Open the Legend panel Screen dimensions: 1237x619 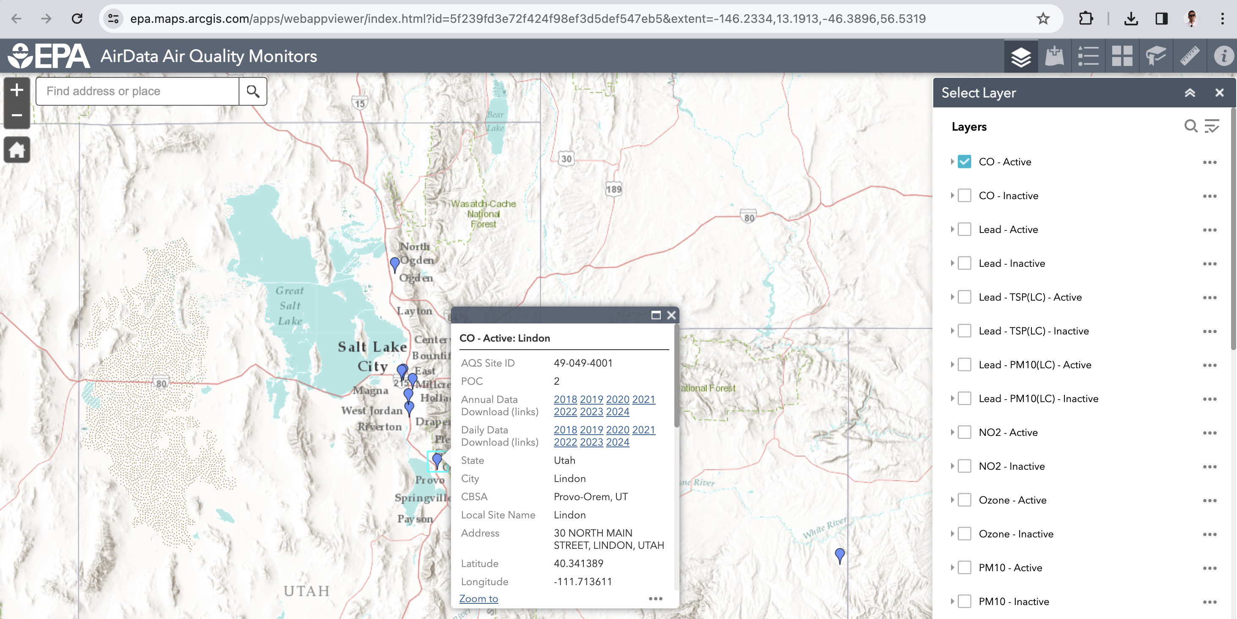[x=1088, y=56]
